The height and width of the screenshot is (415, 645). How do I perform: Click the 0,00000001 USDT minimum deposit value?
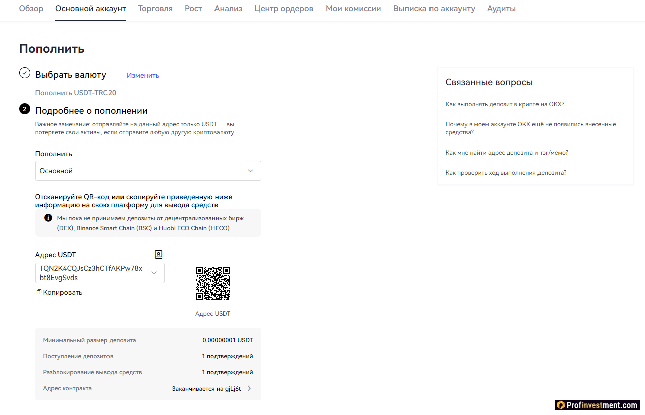[x=228, y=340]
